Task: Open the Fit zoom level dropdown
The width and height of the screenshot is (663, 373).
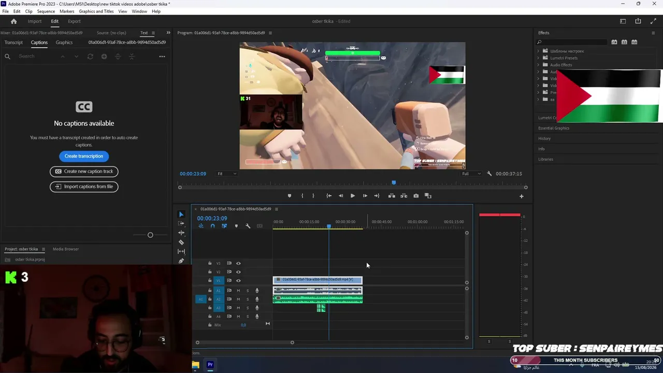Action: tap(227, 174)
